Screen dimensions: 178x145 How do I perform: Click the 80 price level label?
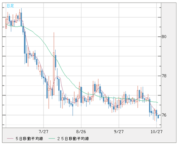click(164, 37)
